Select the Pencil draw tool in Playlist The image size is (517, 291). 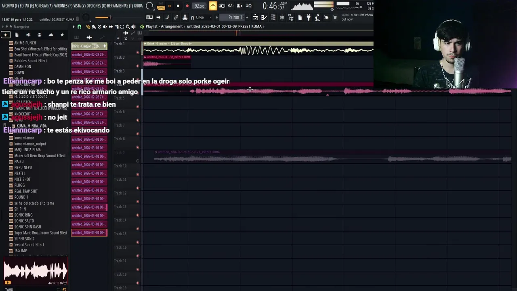pos(88,27)
